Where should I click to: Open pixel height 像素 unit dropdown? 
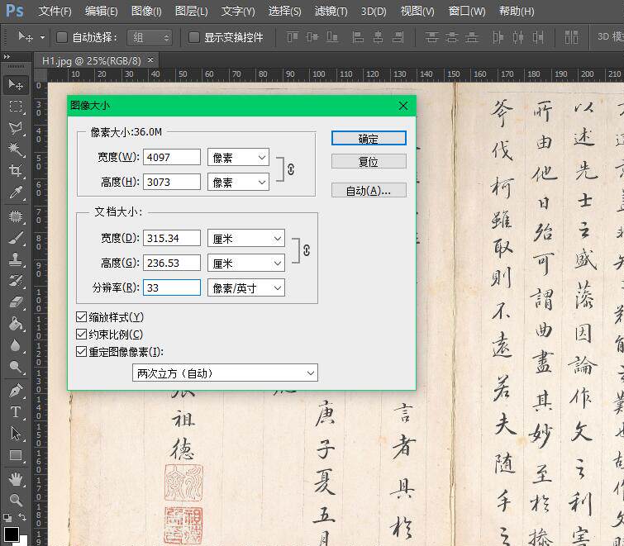(x=238, y=182)
